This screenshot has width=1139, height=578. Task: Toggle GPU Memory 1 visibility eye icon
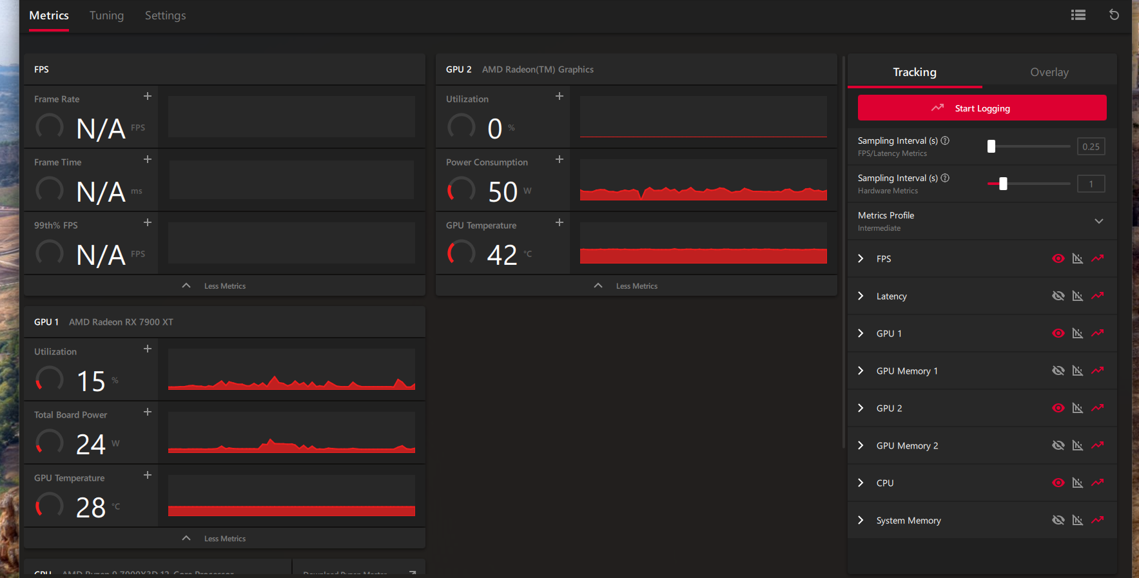1058,371
